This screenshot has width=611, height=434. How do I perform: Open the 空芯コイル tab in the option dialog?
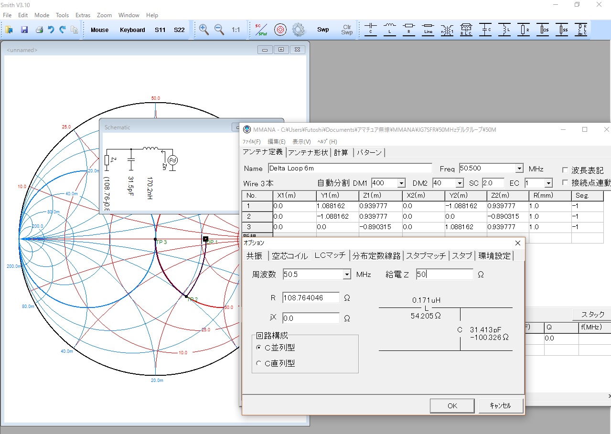(x=290, y=256)
